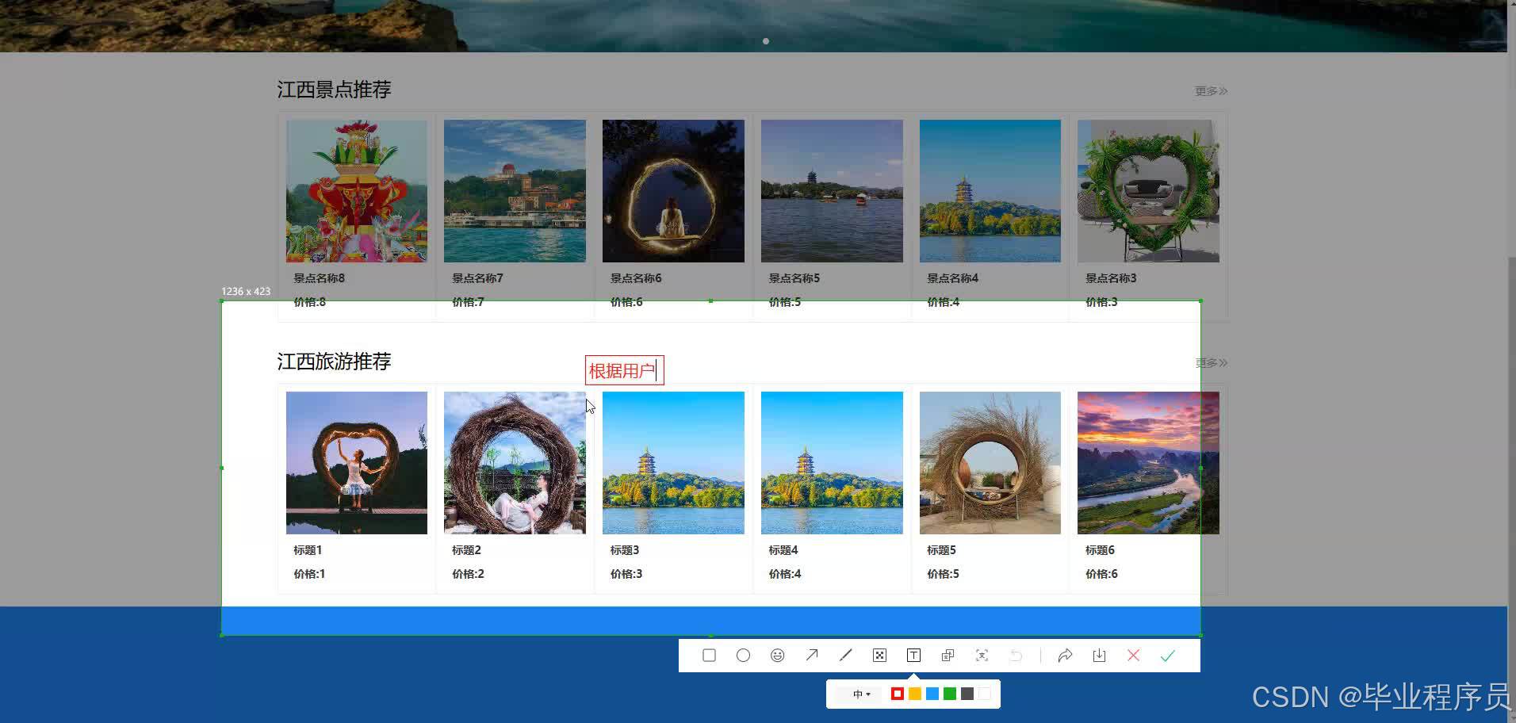The width and height of the screenshot is (1516, 723).
Task: Open the 标题4 pagoda thumbnail
Action: [832, 463]
